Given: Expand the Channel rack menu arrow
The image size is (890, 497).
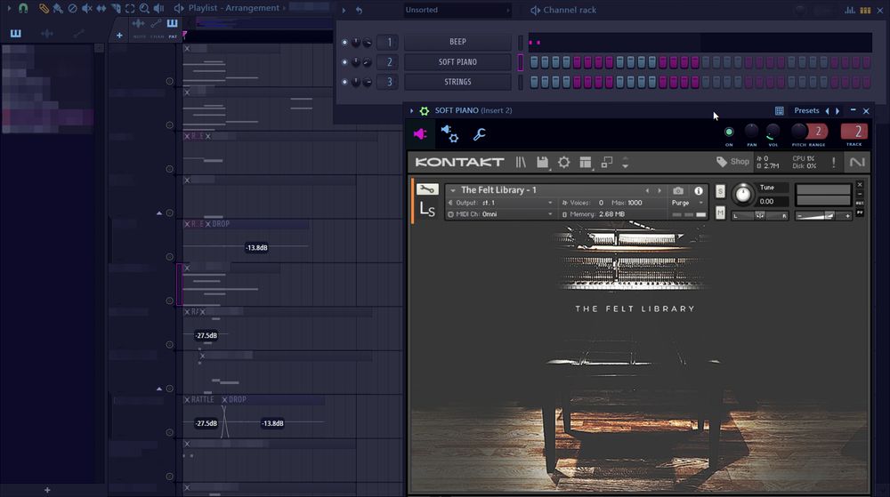Looking at the screenshot, I should [344, 10].
